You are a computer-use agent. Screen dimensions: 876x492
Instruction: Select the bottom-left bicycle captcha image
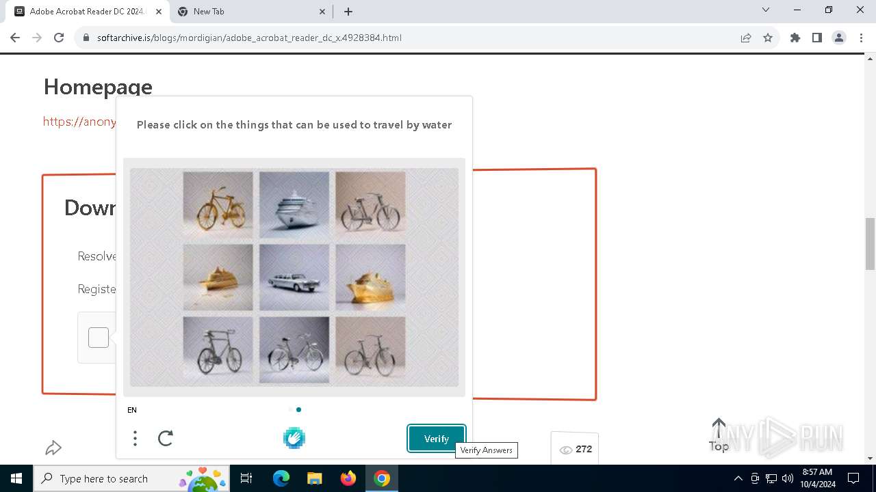(x=218, y=350)
